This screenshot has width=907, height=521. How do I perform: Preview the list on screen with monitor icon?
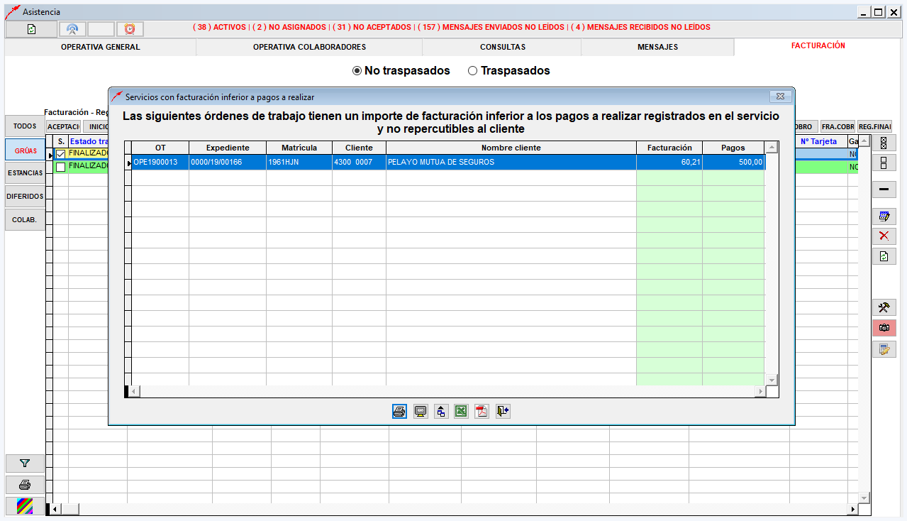pyautogui.click(x=421, y=411)
